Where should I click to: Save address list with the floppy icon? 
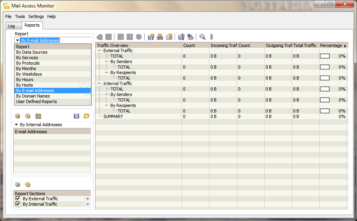coord(76,116)
